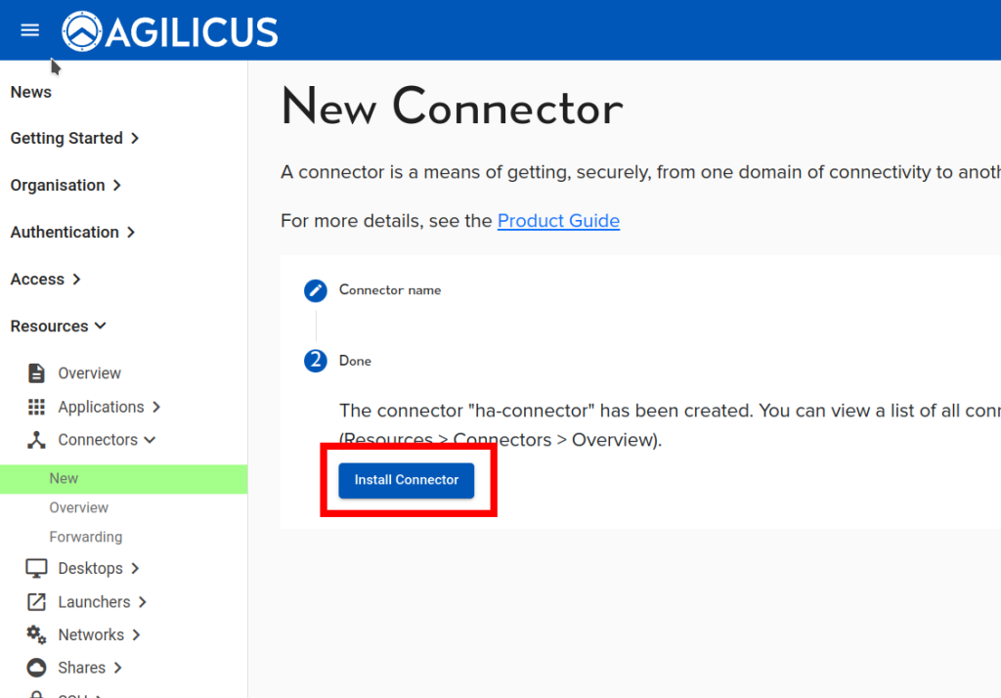The height and width of the screenshot is (698, 1001).
Task: Collapse the Resources section
Action: coord(59,327)
